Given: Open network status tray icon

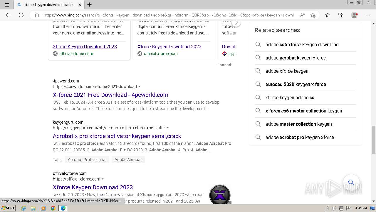Looking at the screenshot, I should coord(341,208).
